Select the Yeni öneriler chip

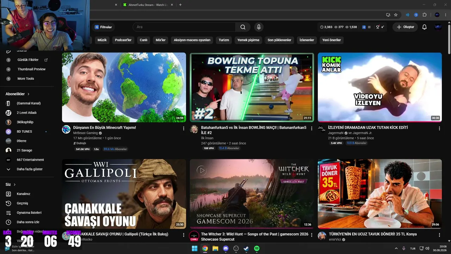click(x=332, y=40)
